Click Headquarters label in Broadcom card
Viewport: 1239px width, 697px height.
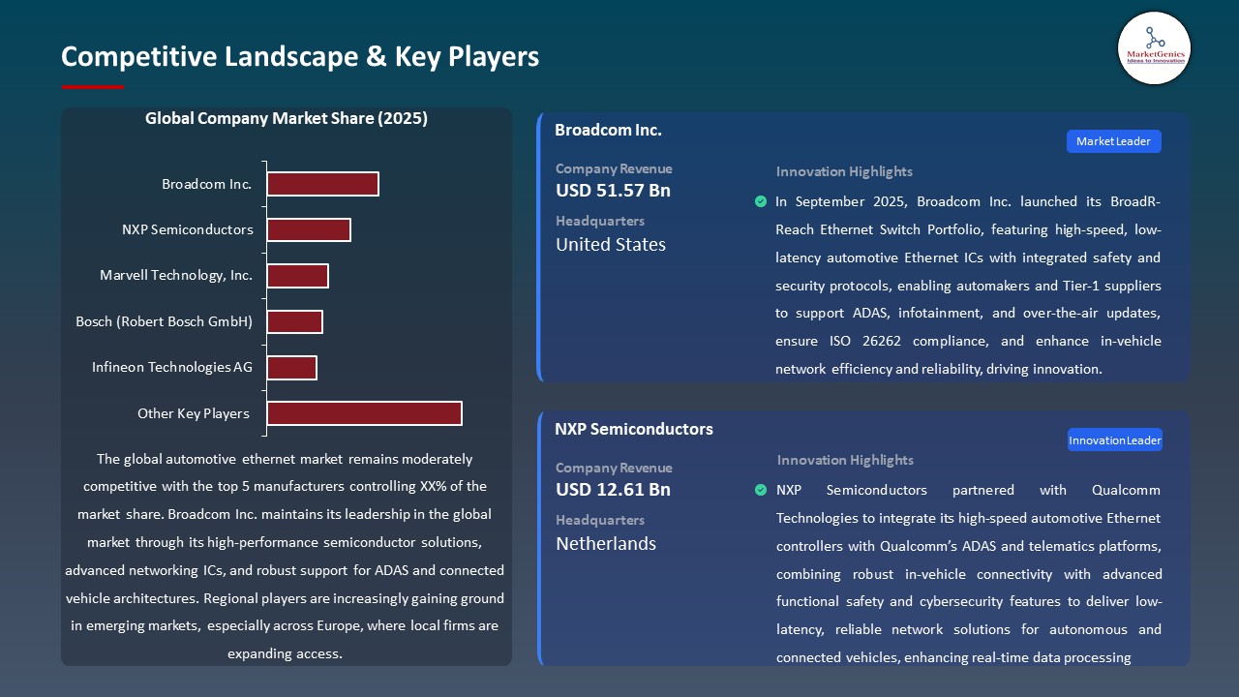pos(600,221)
